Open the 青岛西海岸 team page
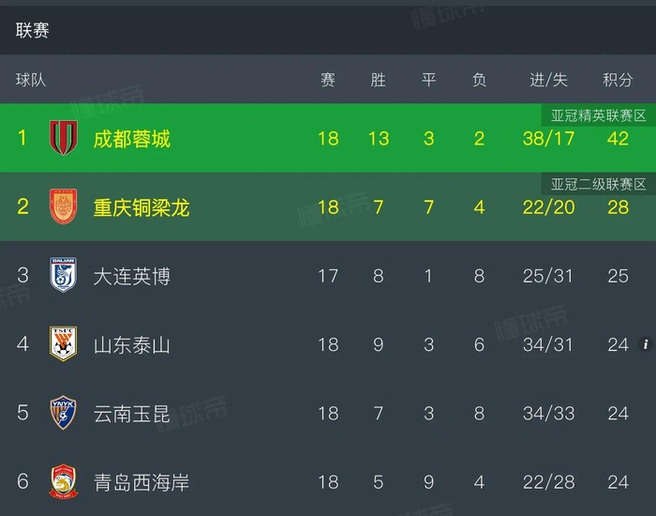 pos(142,482)
